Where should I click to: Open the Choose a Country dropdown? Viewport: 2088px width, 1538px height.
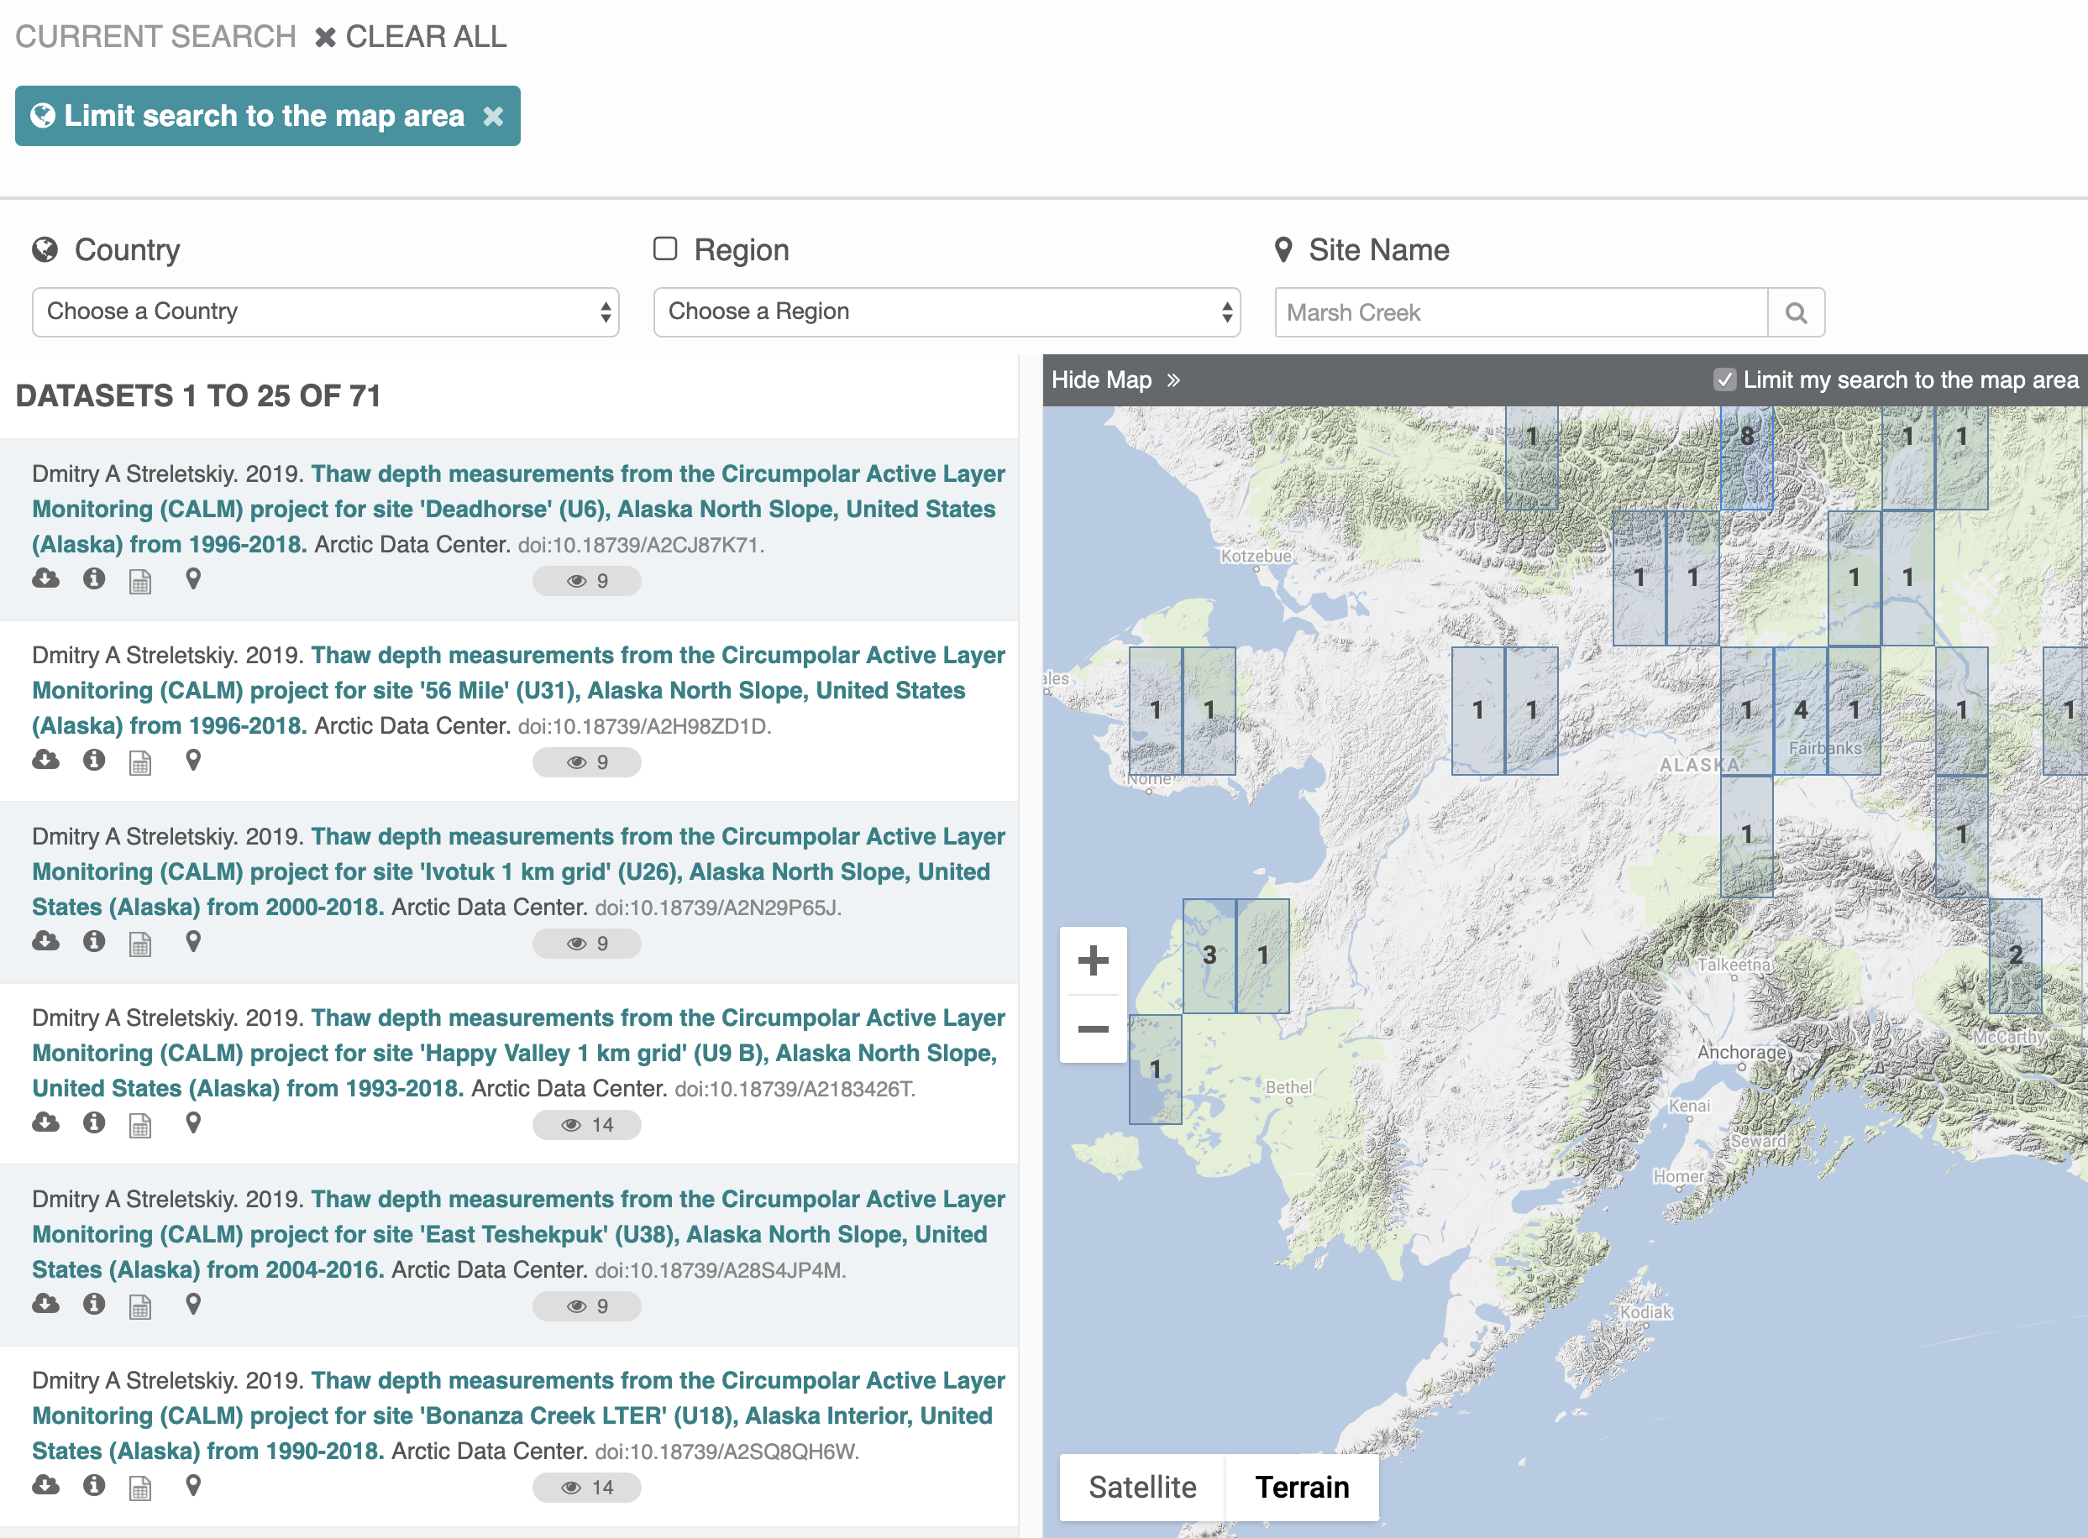(326, 312)
